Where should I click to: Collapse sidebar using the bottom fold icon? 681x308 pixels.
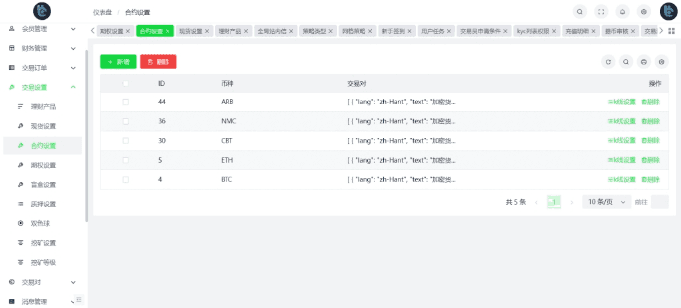(x=78, y=299)
